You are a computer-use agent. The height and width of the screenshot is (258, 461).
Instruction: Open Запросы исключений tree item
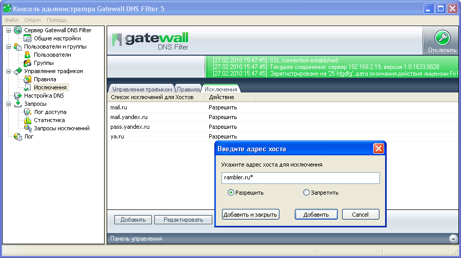[62, 128]
